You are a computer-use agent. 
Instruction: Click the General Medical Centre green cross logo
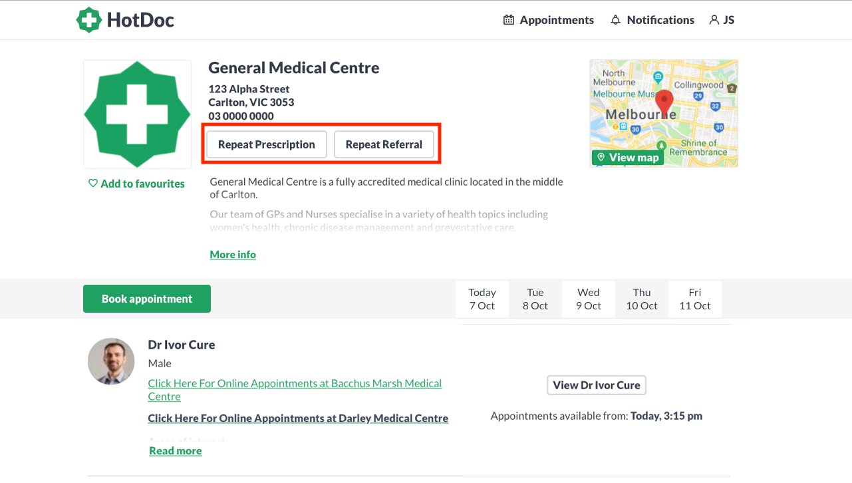pyautogui.click(x=138, y=114)
